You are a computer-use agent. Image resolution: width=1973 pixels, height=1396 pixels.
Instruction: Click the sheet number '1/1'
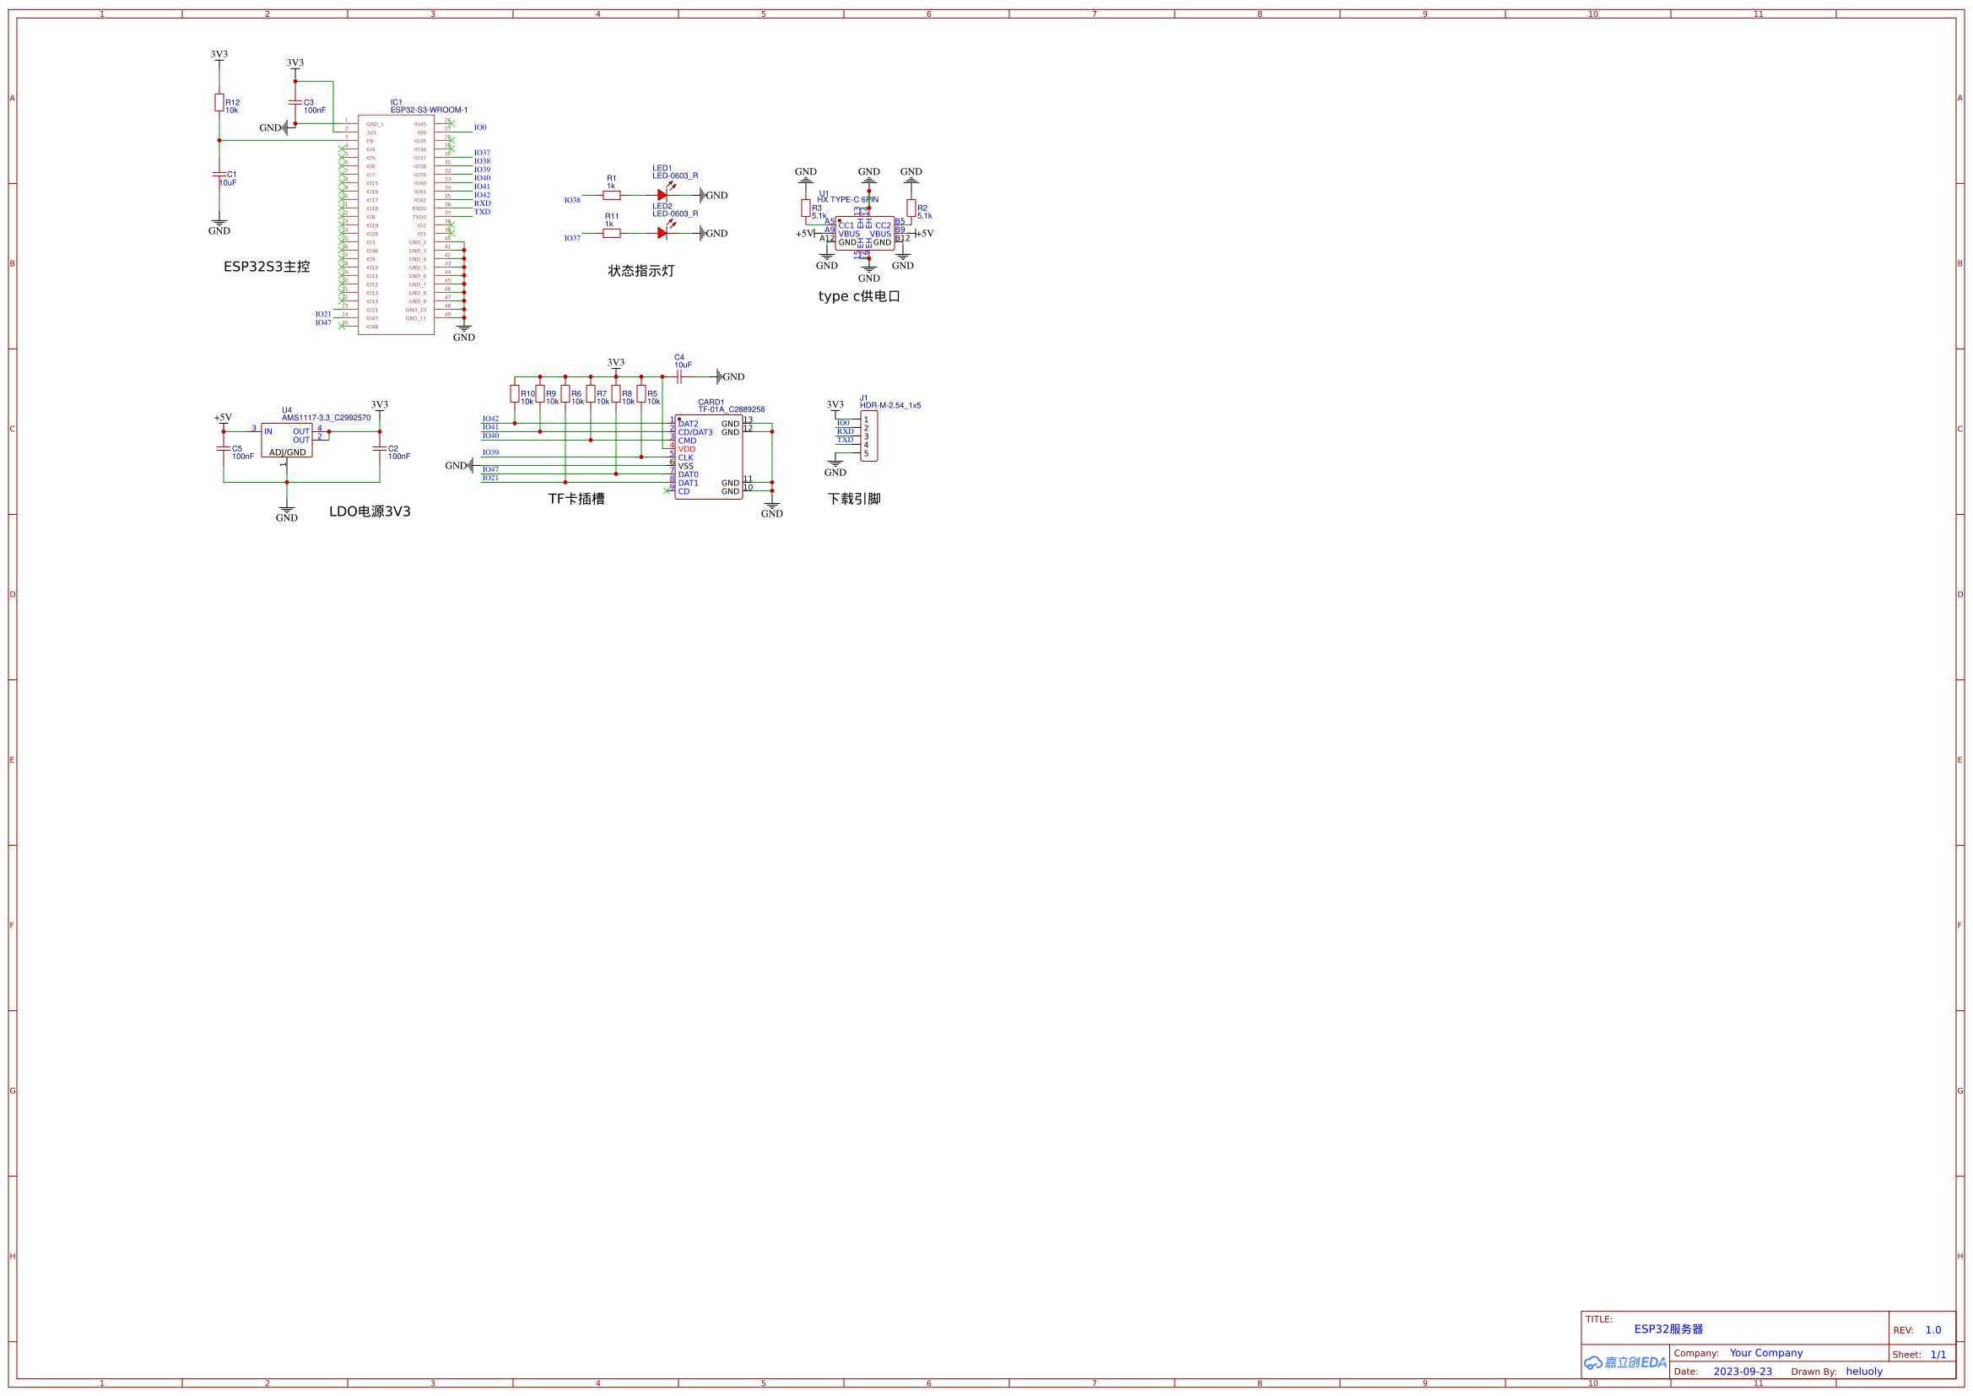click(1938, 1355)
